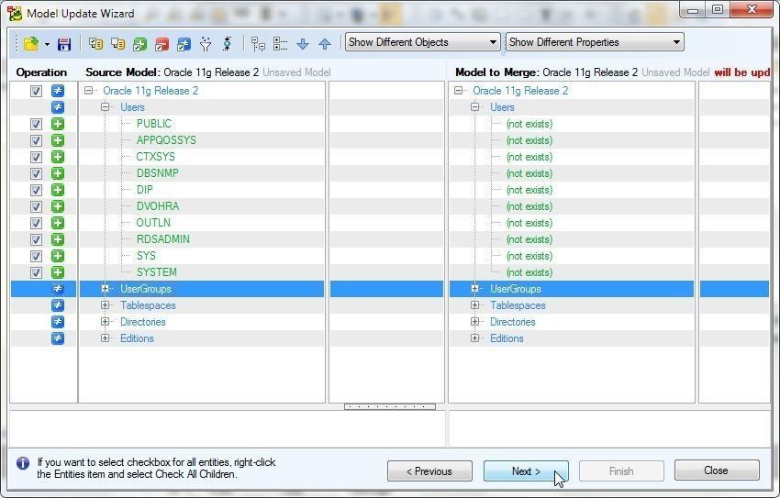
Task: Open the Show Different Properties dropdown
Action: pyautogui.click(x=595, y=42)
